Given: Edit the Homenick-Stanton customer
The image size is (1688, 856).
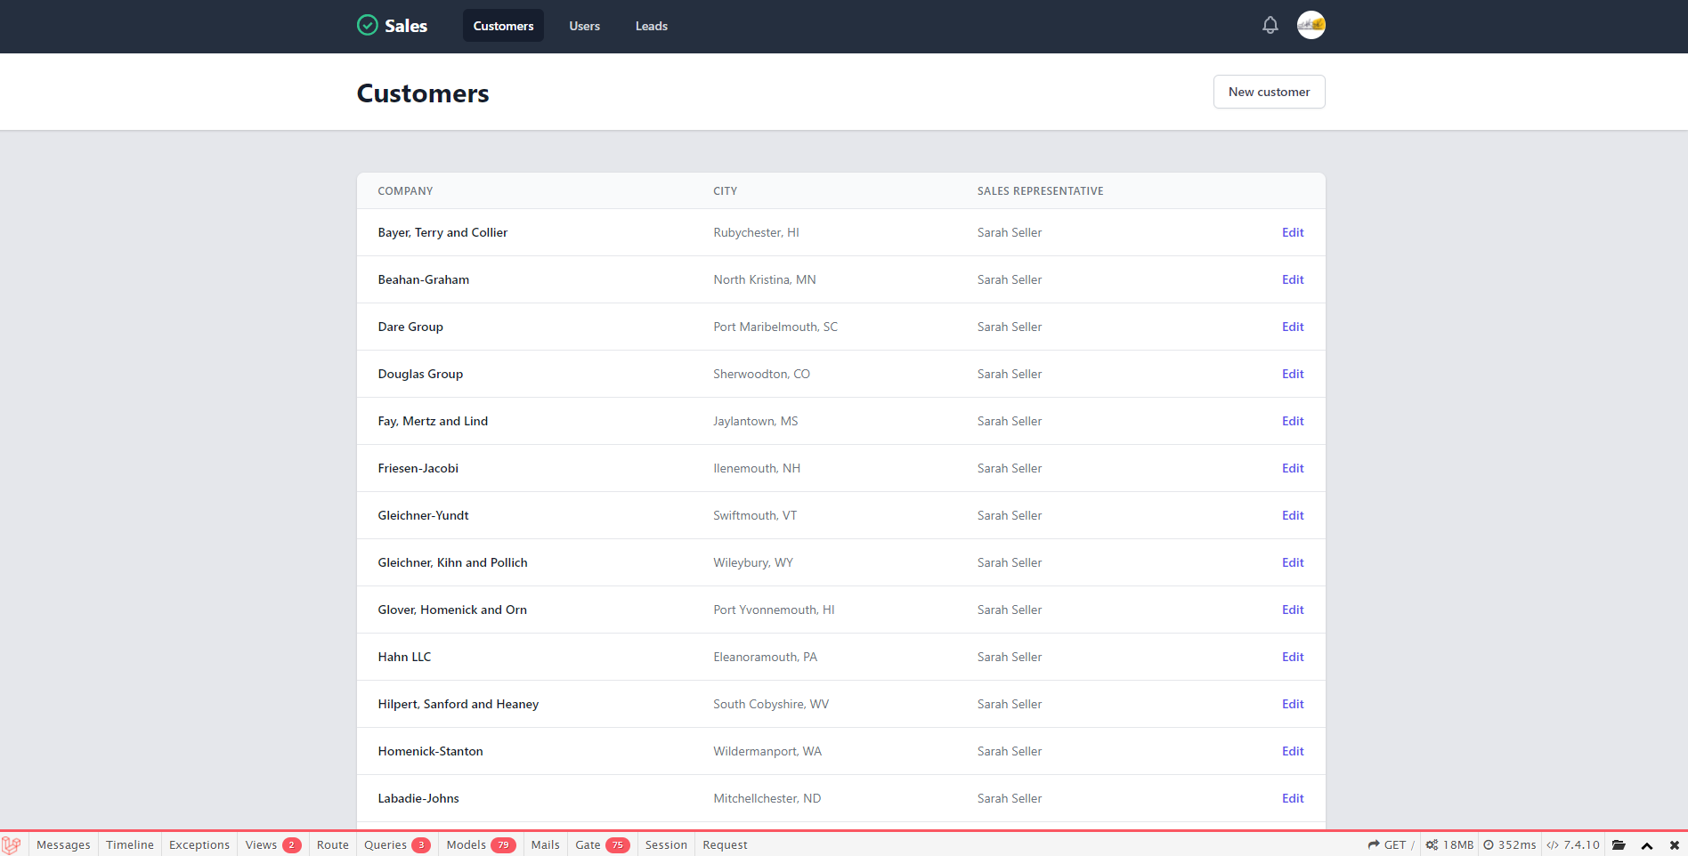Looking at the screenshot, I should click(x=1293, y=751).
